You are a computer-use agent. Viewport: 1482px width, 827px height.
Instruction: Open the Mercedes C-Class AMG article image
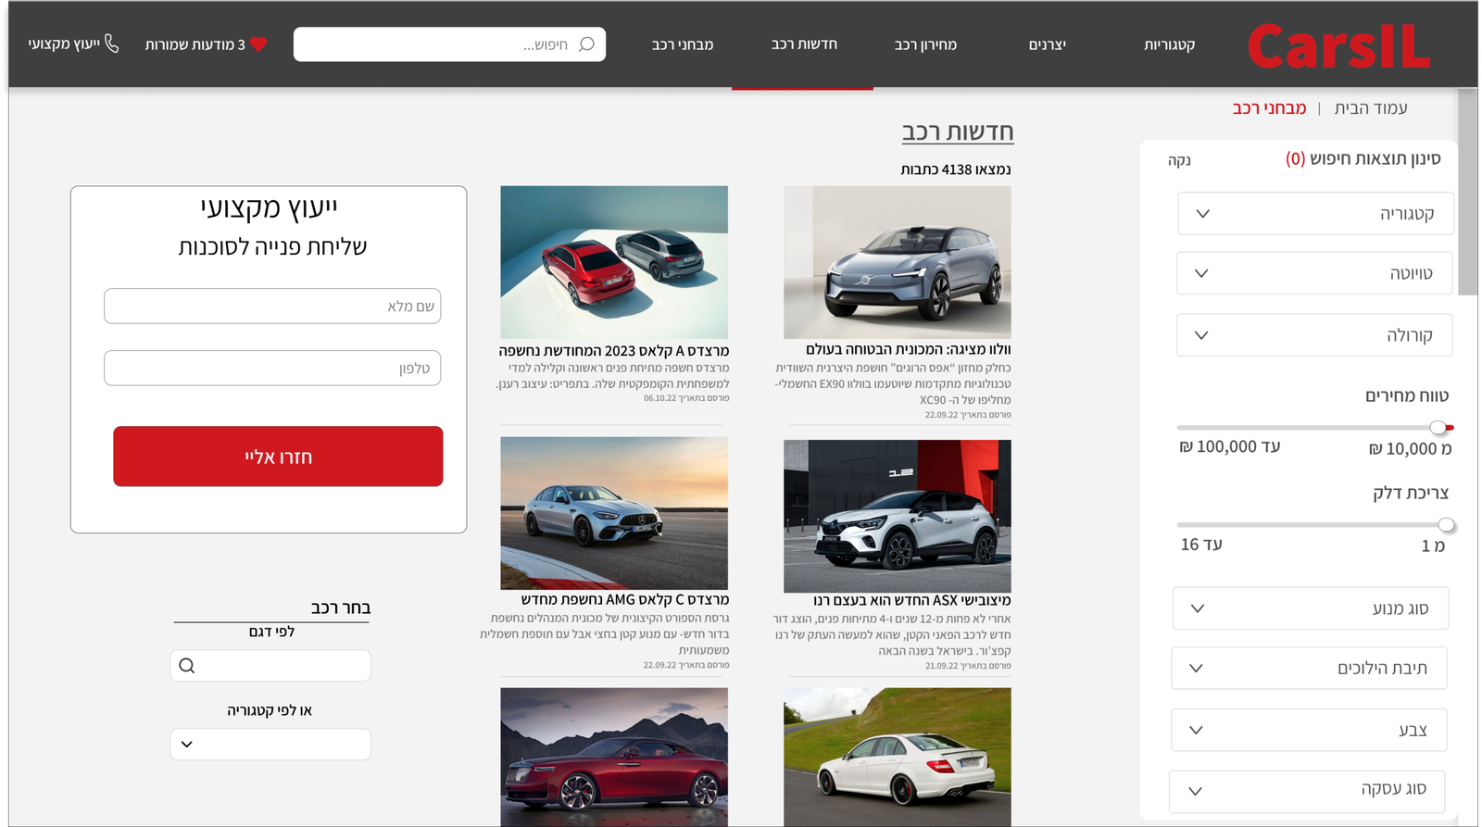(x=614, y=513)
